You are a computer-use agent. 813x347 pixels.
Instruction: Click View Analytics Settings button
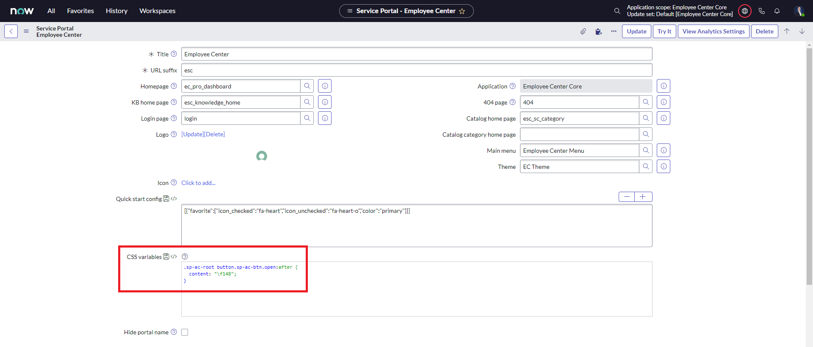(x=713, y=31)
